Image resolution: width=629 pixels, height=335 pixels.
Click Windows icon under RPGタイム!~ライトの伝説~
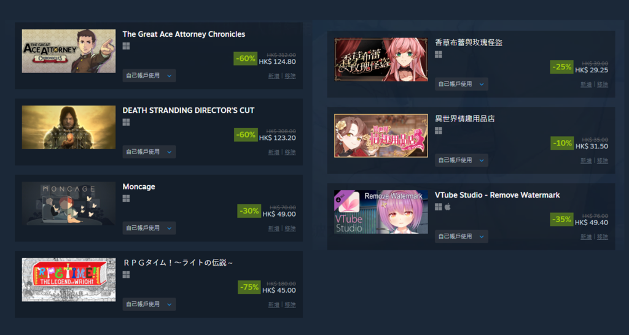click(x=126, y=274)
